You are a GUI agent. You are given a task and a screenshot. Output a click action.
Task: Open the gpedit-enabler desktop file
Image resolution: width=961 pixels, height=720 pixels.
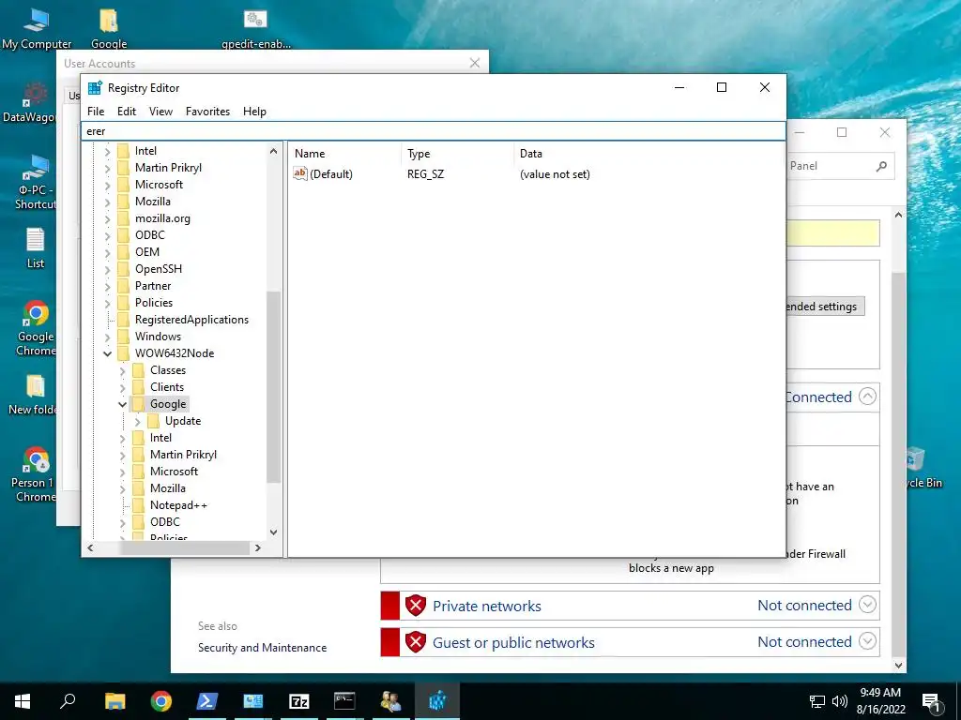point(255,28)
